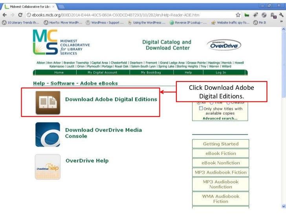Screen dimensions: 286x214
Task: Open the wrench settings menu
Action: (281, 15)
